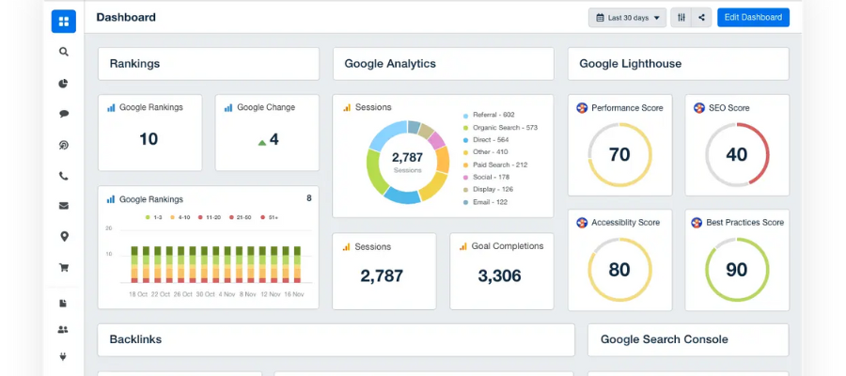The height and width of the screenshot is (376, 846).
Task: Click the Google Analytics section header
Action: click(x=444, y=64)
